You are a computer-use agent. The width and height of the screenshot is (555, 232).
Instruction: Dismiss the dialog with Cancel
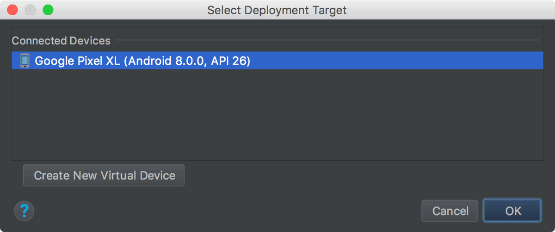click(450, 211)
